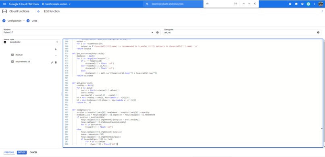Open the Source code Inline Editor dropdown
325x157 pixels.
(31, 42)
